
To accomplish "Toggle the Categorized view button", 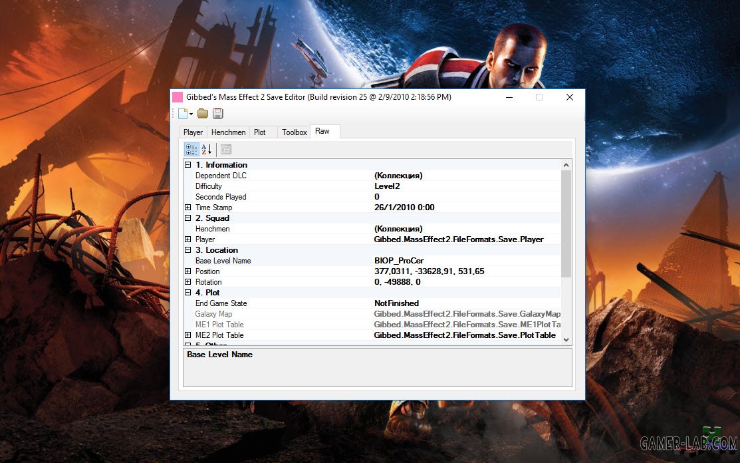I will [x=191, y=150].
